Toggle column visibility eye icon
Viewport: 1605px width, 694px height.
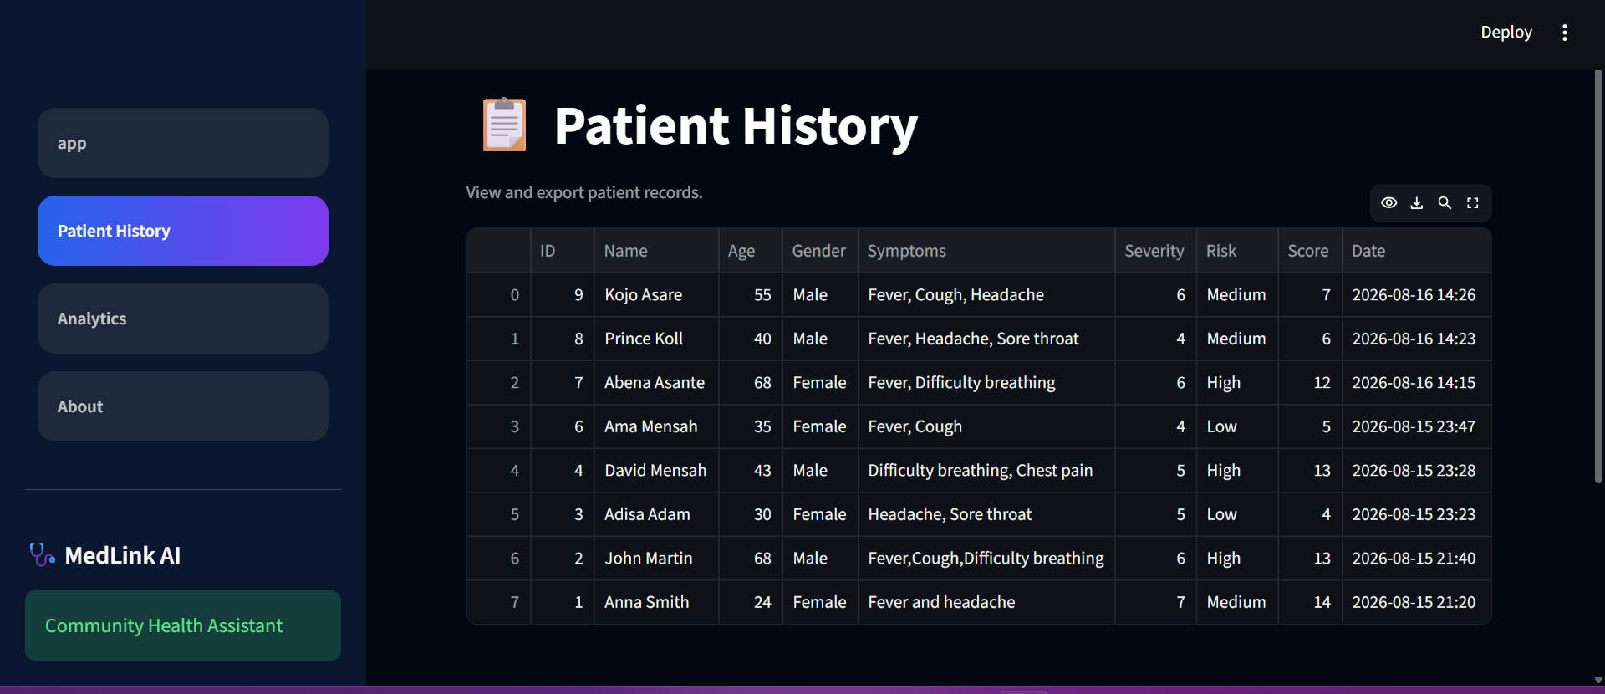click(1388, 203)
